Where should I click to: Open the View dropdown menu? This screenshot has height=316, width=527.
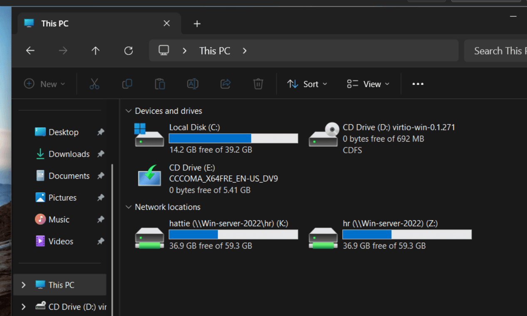click(368, 84)
